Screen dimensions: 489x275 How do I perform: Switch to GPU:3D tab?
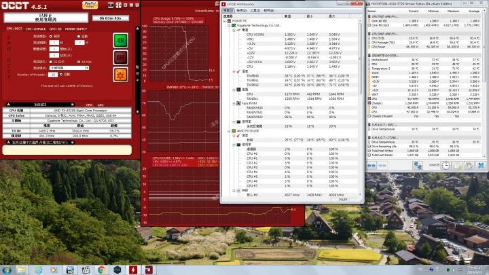[x=55, y=29]
